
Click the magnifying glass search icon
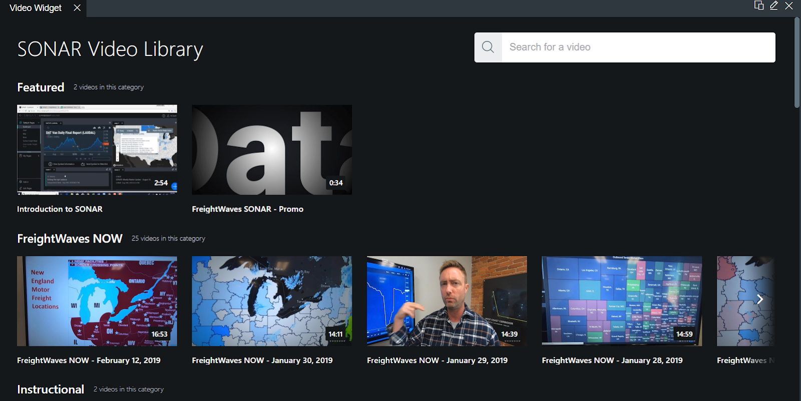click(x=488, y=47)
